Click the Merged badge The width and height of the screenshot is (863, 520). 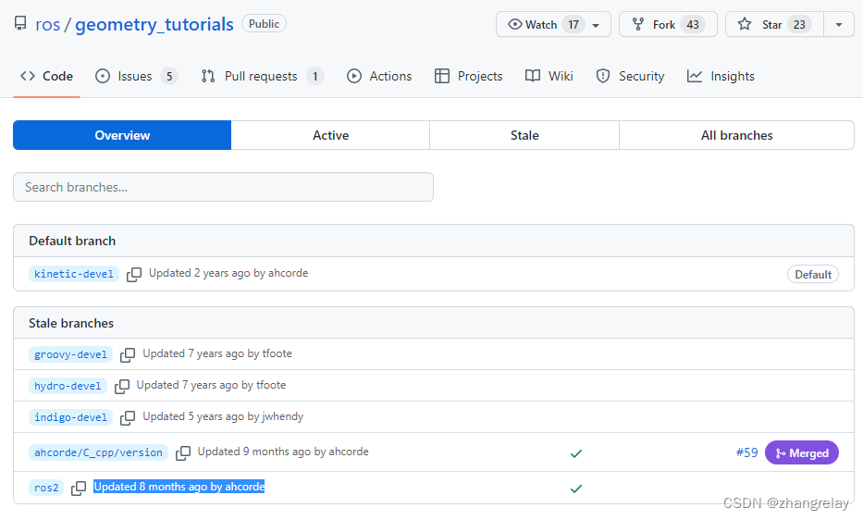(x=802, y=452)
